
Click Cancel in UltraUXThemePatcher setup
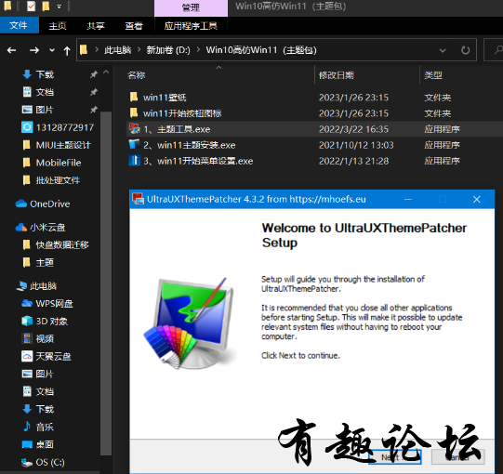pyautogui.click(x=457, y=456)
